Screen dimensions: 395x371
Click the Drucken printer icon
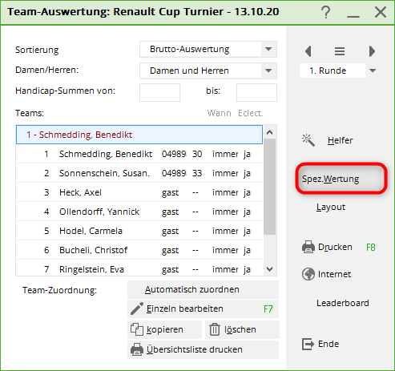[308, 247]
